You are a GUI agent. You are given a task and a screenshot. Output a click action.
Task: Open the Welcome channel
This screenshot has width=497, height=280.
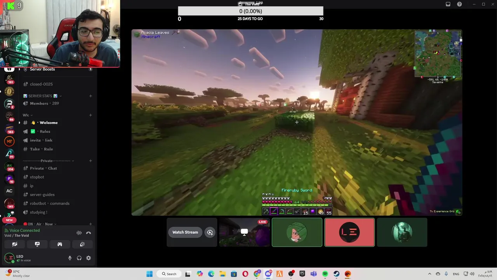click(49, 122)
